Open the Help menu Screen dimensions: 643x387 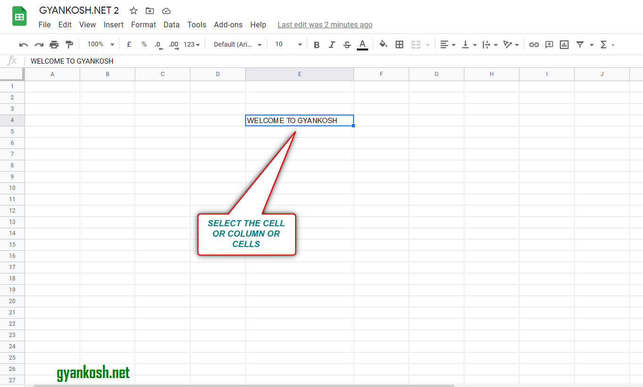pos(258,25)
